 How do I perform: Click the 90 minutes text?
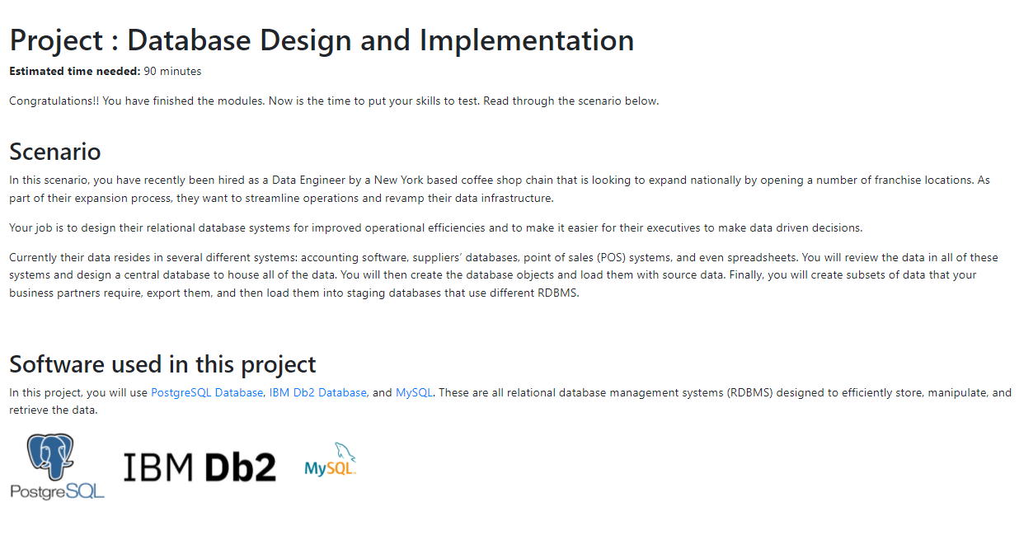pyautogui.click(x=171, y=71)
